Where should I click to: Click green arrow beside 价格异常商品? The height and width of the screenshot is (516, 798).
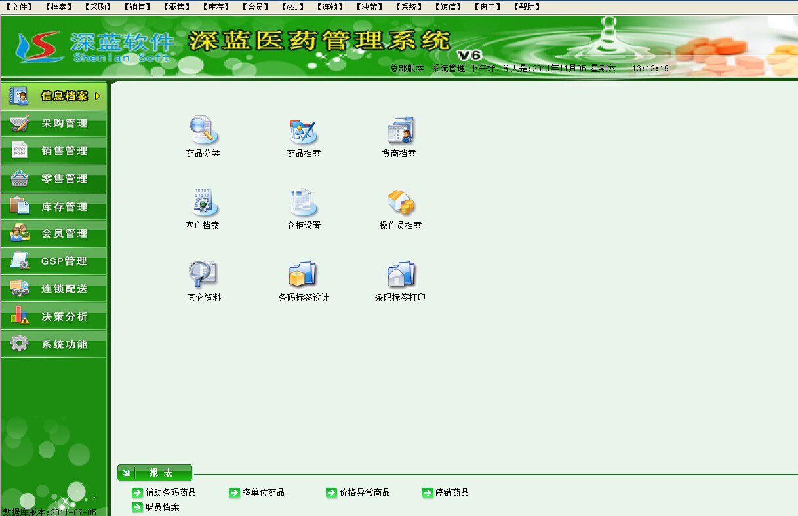(x=331, y=492)
